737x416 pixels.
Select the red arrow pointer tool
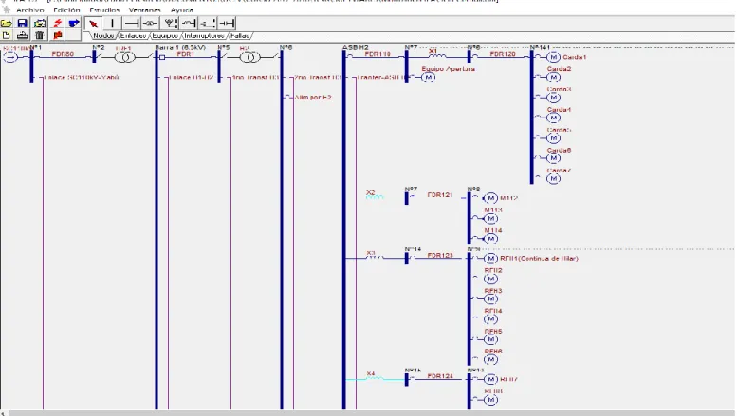94,24
